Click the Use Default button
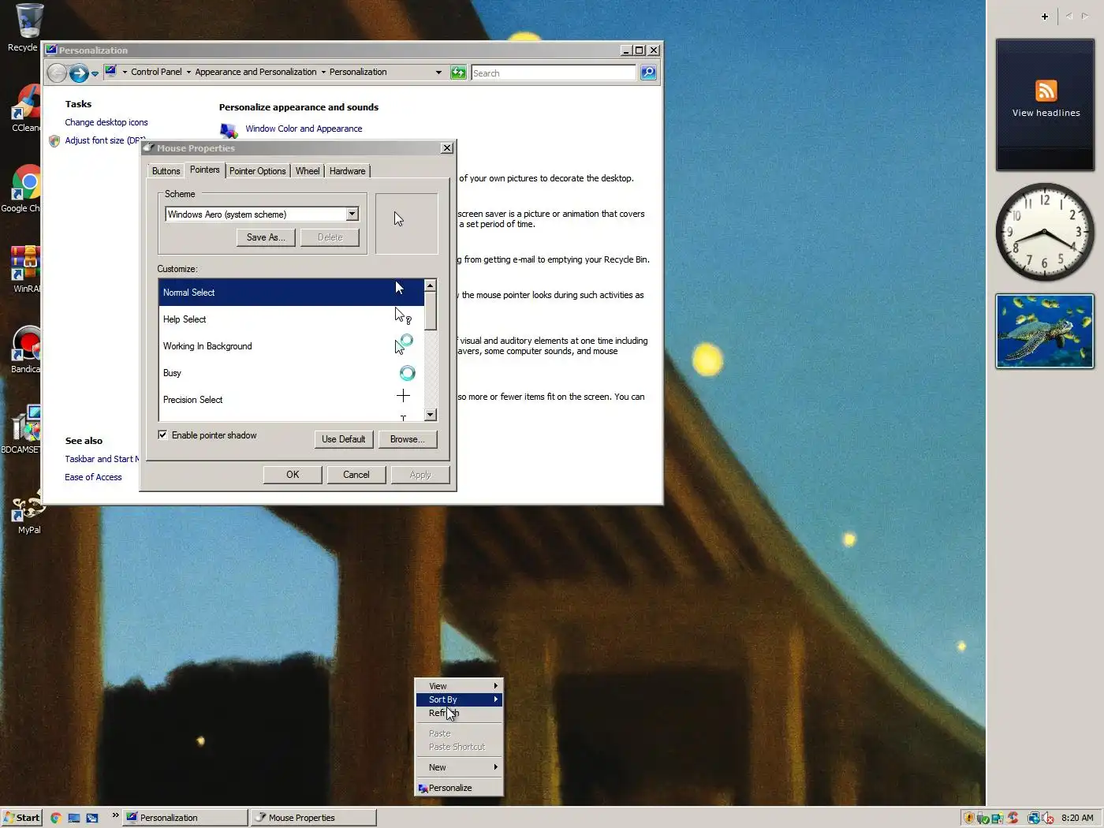 pyautogui.click(x=343, y=439)
